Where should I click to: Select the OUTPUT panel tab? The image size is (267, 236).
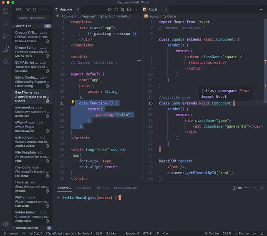103,188
